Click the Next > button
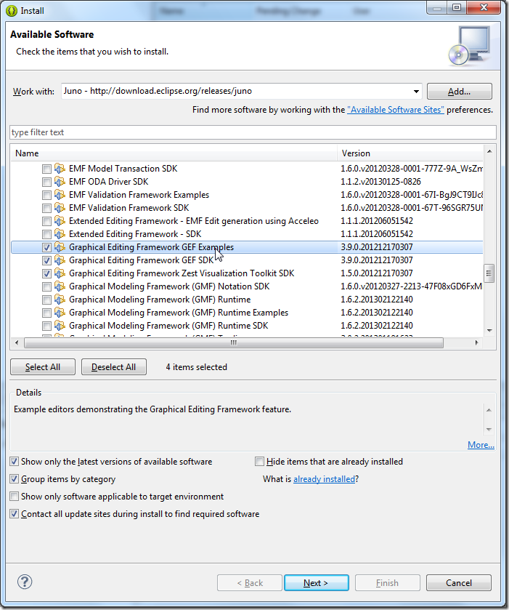The width and height of the screenshot is (509, 610). click(317, 583)
